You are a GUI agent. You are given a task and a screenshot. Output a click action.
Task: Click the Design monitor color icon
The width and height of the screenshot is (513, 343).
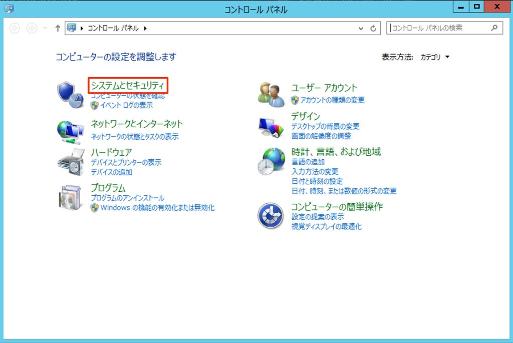(x=271, y=128)
